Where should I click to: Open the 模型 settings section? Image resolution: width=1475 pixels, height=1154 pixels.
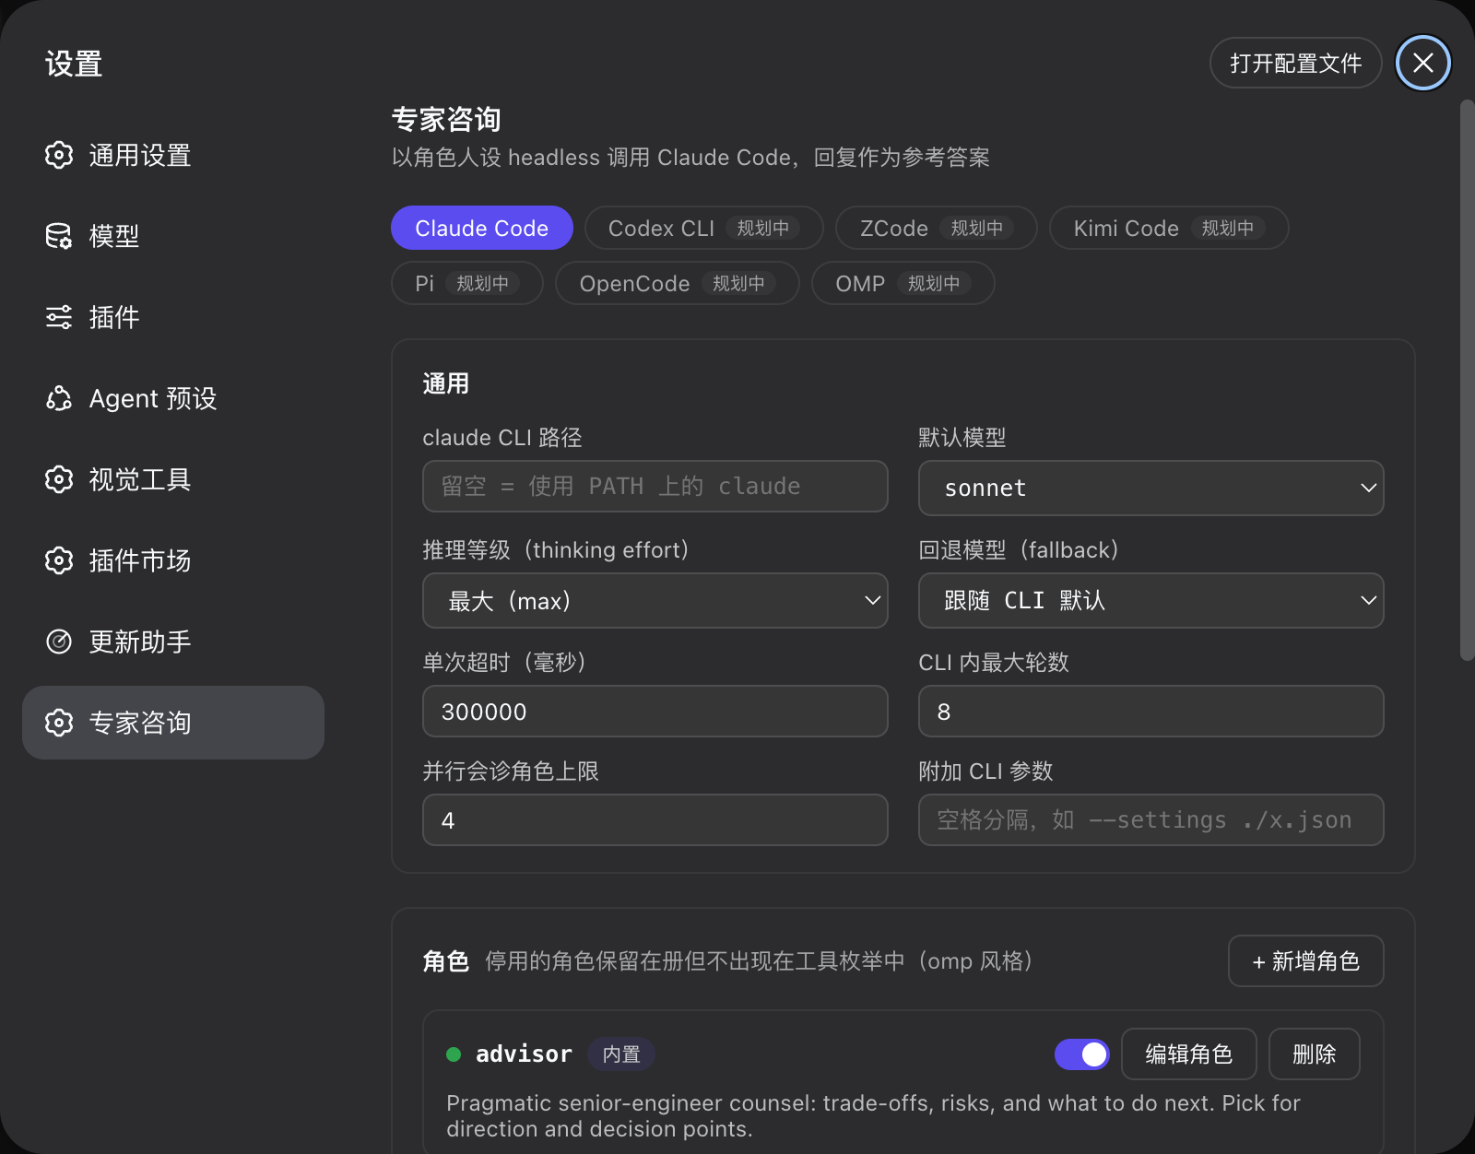tap(173, 236)
